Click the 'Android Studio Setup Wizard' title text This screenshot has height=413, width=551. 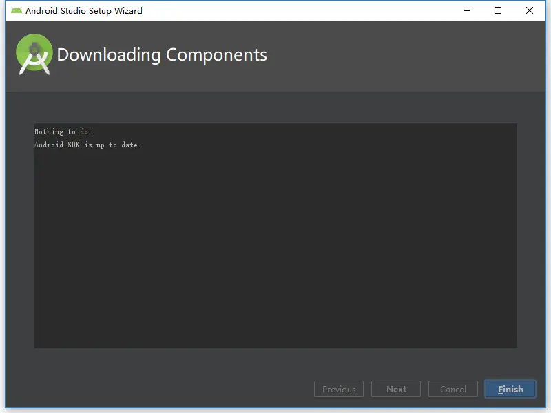pos(84,11)
